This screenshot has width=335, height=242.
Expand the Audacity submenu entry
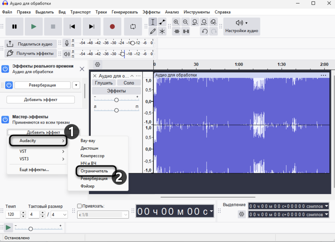(x=38, y=141)
